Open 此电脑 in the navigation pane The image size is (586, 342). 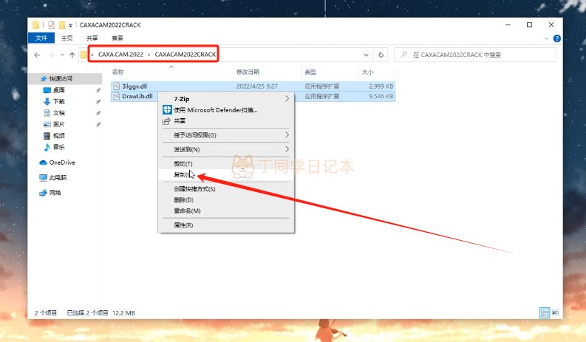point(58,177)
